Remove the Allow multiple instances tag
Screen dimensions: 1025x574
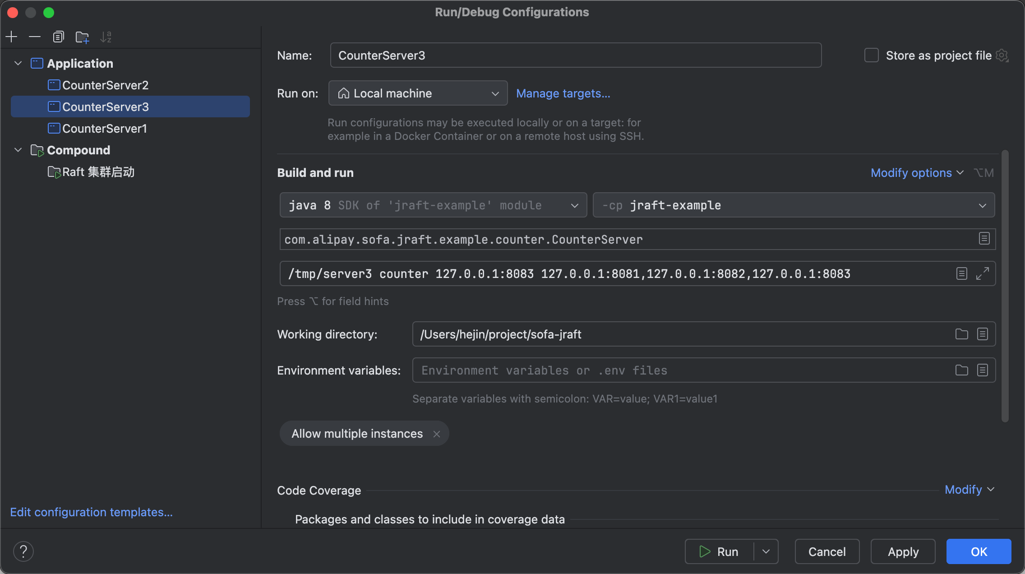[436, 434]
